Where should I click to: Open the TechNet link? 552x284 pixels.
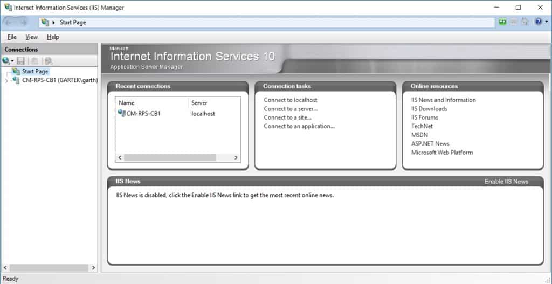coord(422,126)
